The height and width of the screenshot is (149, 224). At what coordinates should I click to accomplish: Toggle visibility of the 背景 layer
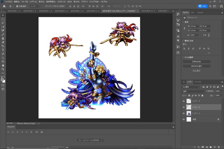(x=184, y=119)
